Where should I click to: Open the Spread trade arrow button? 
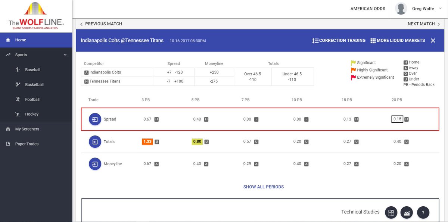tap(95, 119)
